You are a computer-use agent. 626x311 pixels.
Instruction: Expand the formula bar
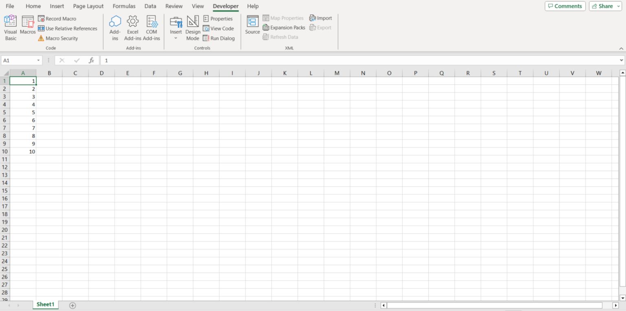pyautogui.click(x=621, y=60)
